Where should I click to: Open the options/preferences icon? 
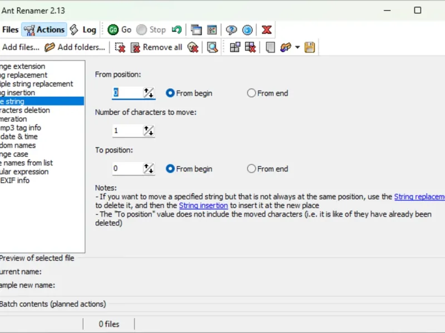click(212, 29)
